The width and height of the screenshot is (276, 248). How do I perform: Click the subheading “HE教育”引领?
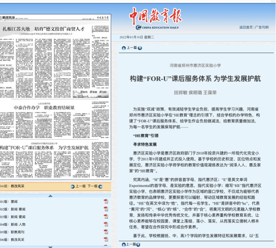click(146, 136)
